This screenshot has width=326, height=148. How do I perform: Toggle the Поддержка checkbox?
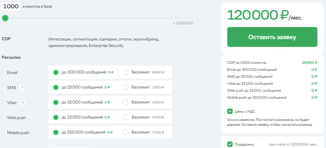(230, 145)
